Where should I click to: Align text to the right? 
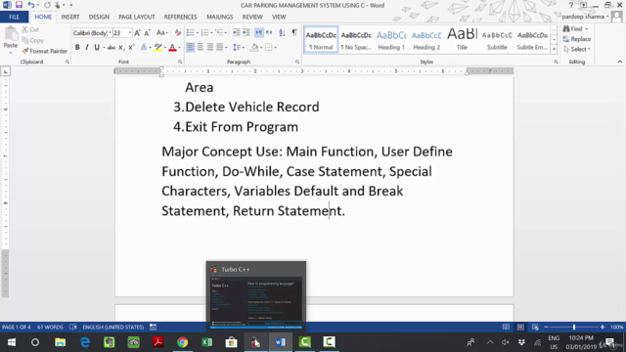click(210, 48)
